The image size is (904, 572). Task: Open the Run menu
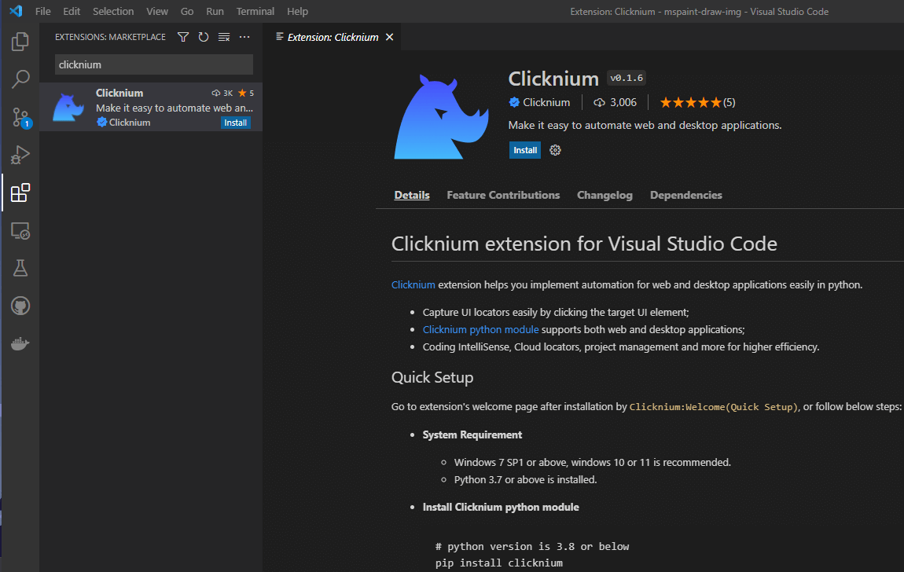point(215,12)
